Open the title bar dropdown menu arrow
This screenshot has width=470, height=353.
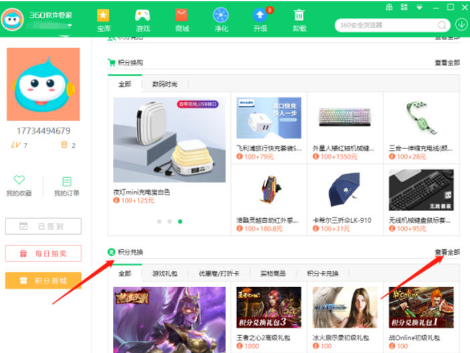tap(420, 7)
